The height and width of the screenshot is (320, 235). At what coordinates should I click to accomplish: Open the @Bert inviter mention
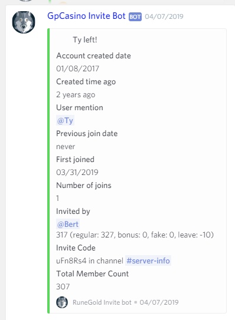[68, 225]
